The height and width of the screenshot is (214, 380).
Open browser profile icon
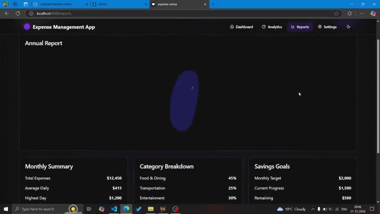tap(5, 4)
